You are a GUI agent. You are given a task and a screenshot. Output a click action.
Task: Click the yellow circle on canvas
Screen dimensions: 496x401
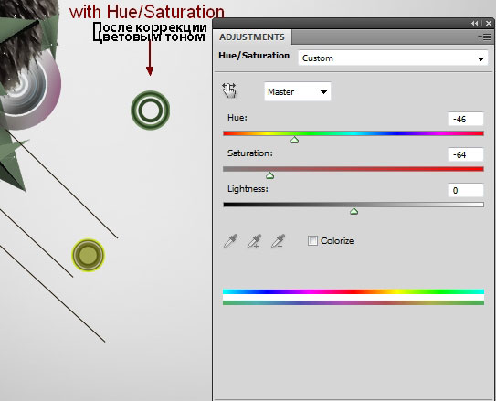pos(89,255)
